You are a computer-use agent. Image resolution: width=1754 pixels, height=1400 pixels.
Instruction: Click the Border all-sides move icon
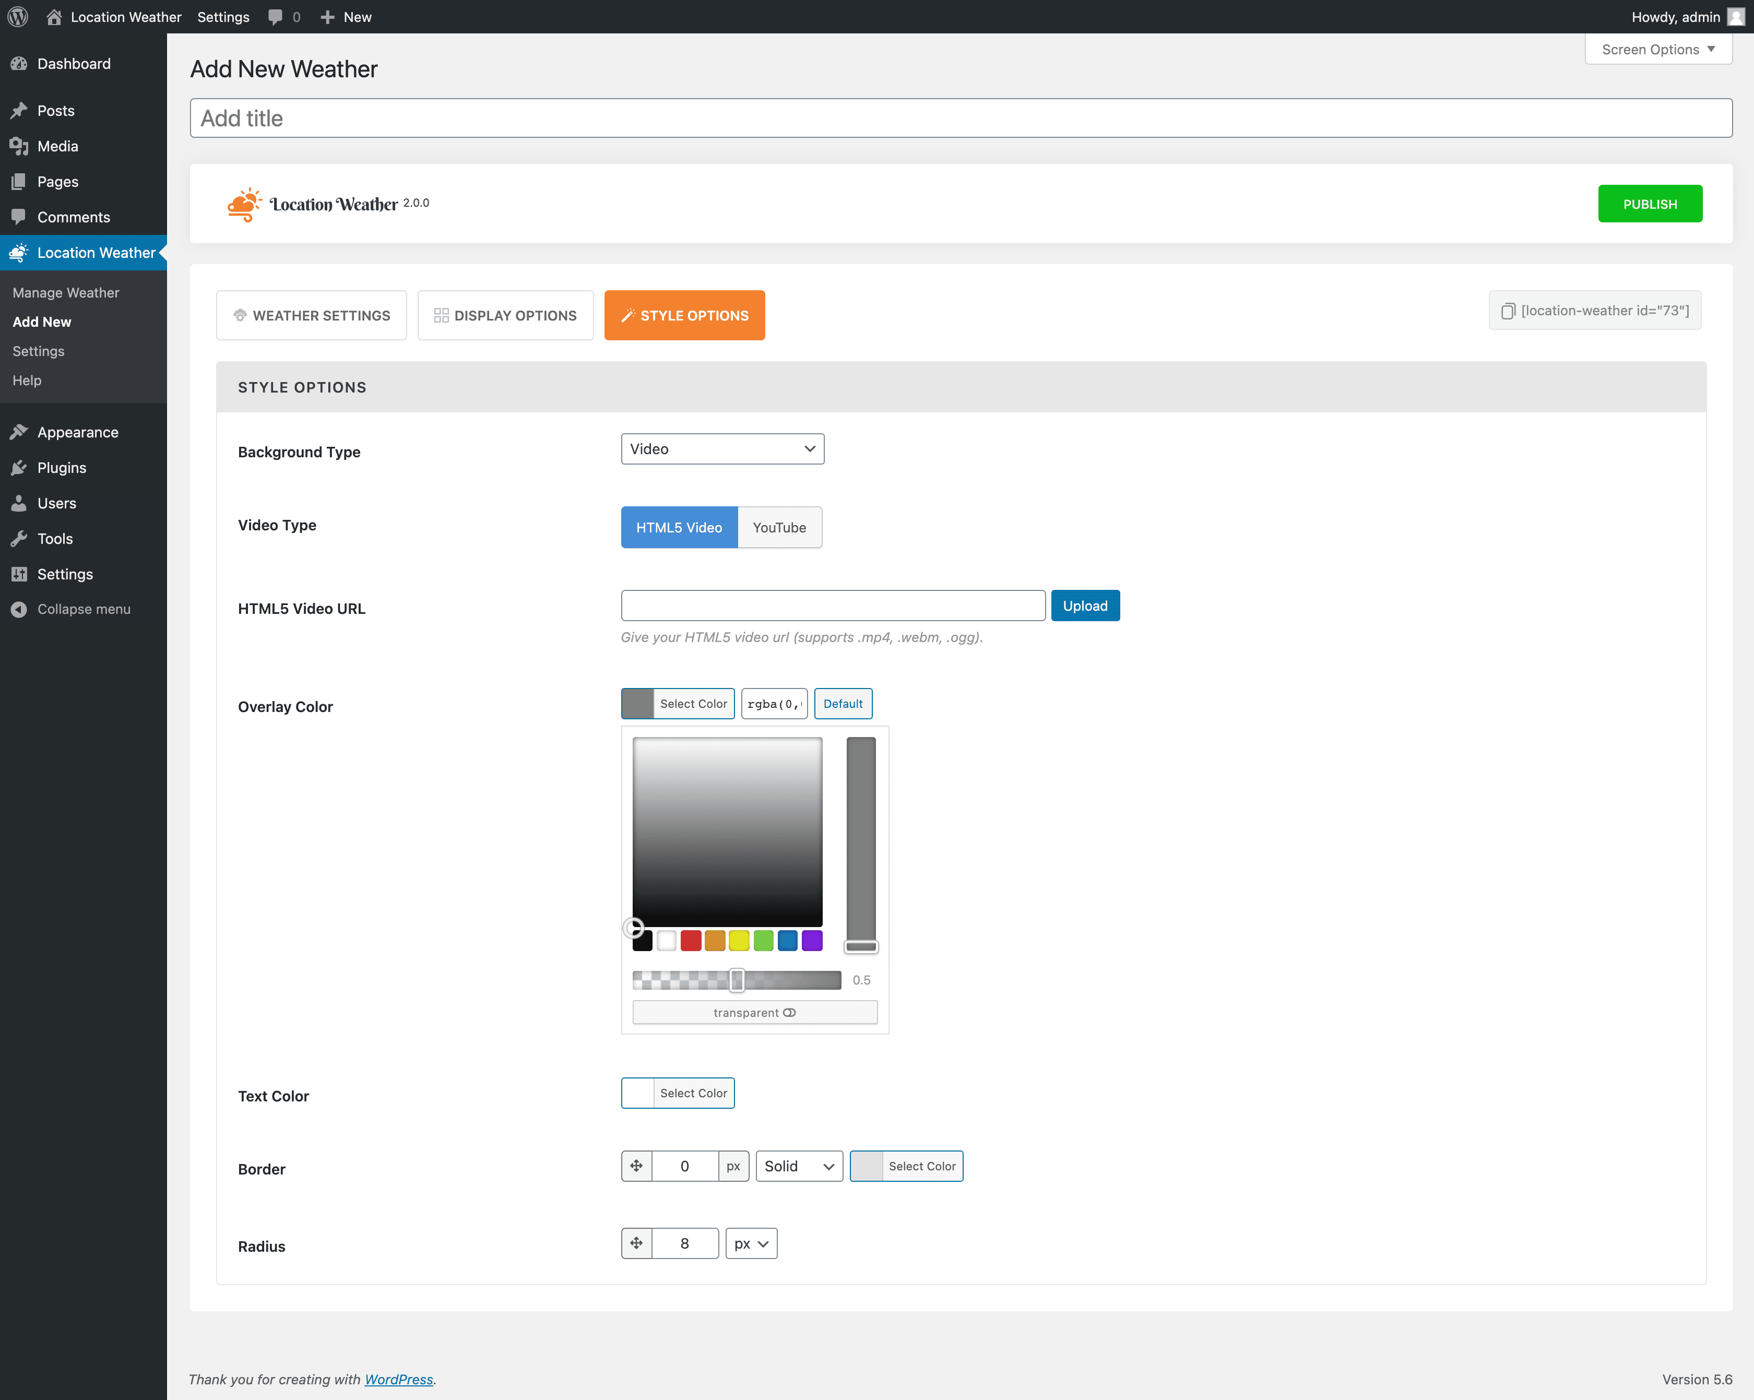point(636,1166)
